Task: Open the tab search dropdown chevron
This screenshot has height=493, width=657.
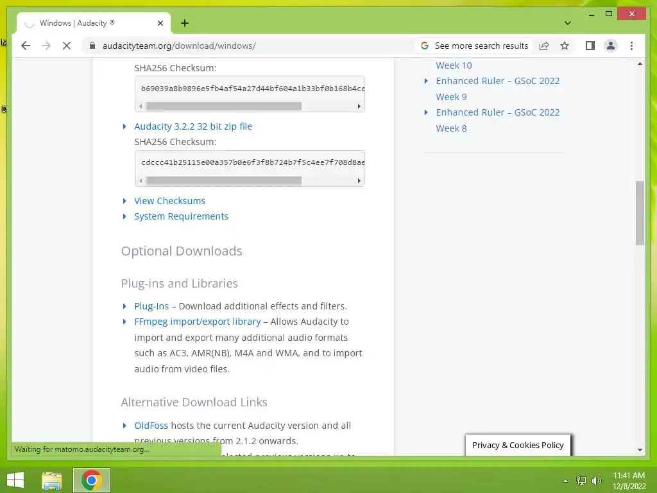Action: pos(567,23)
